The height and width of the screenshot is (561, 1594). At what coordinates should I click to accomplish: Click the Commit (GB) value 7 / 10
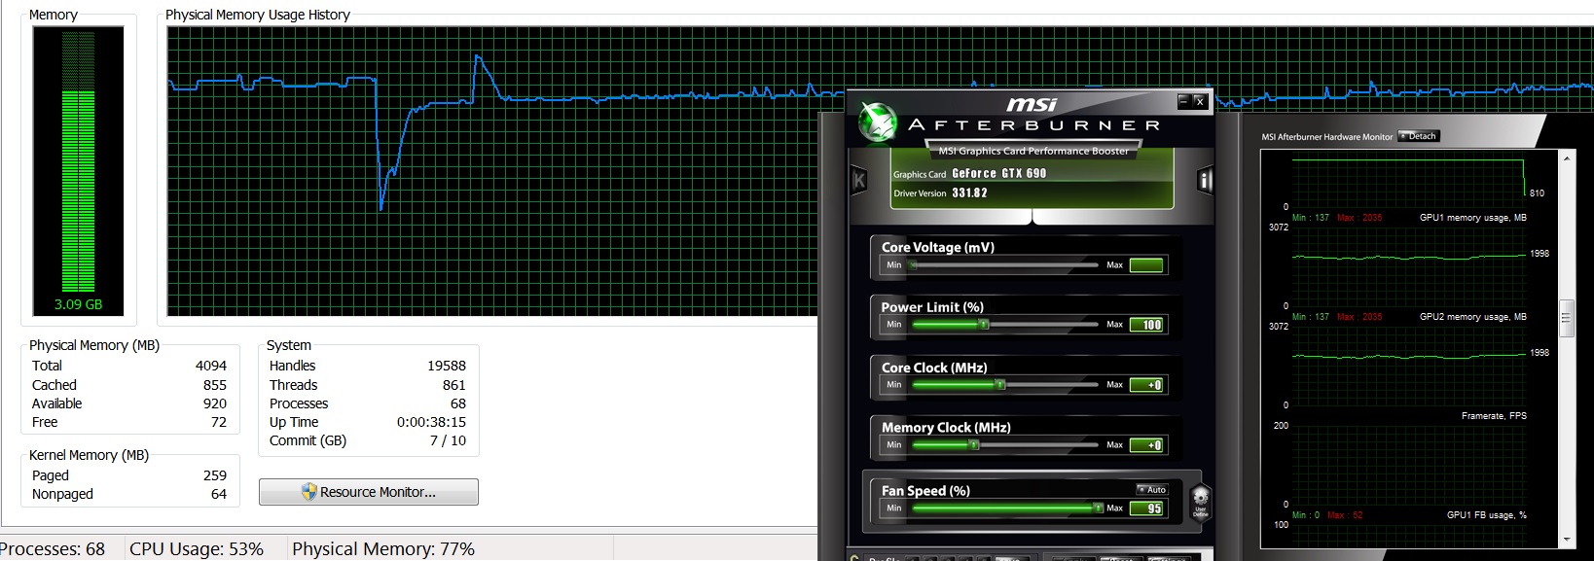point(448,440)
